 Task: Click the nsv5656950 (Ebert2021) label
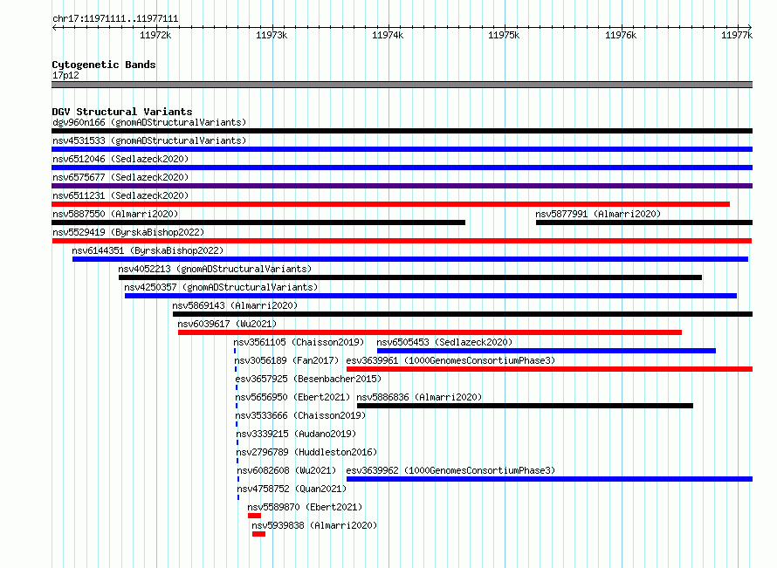tap(292, 397)
